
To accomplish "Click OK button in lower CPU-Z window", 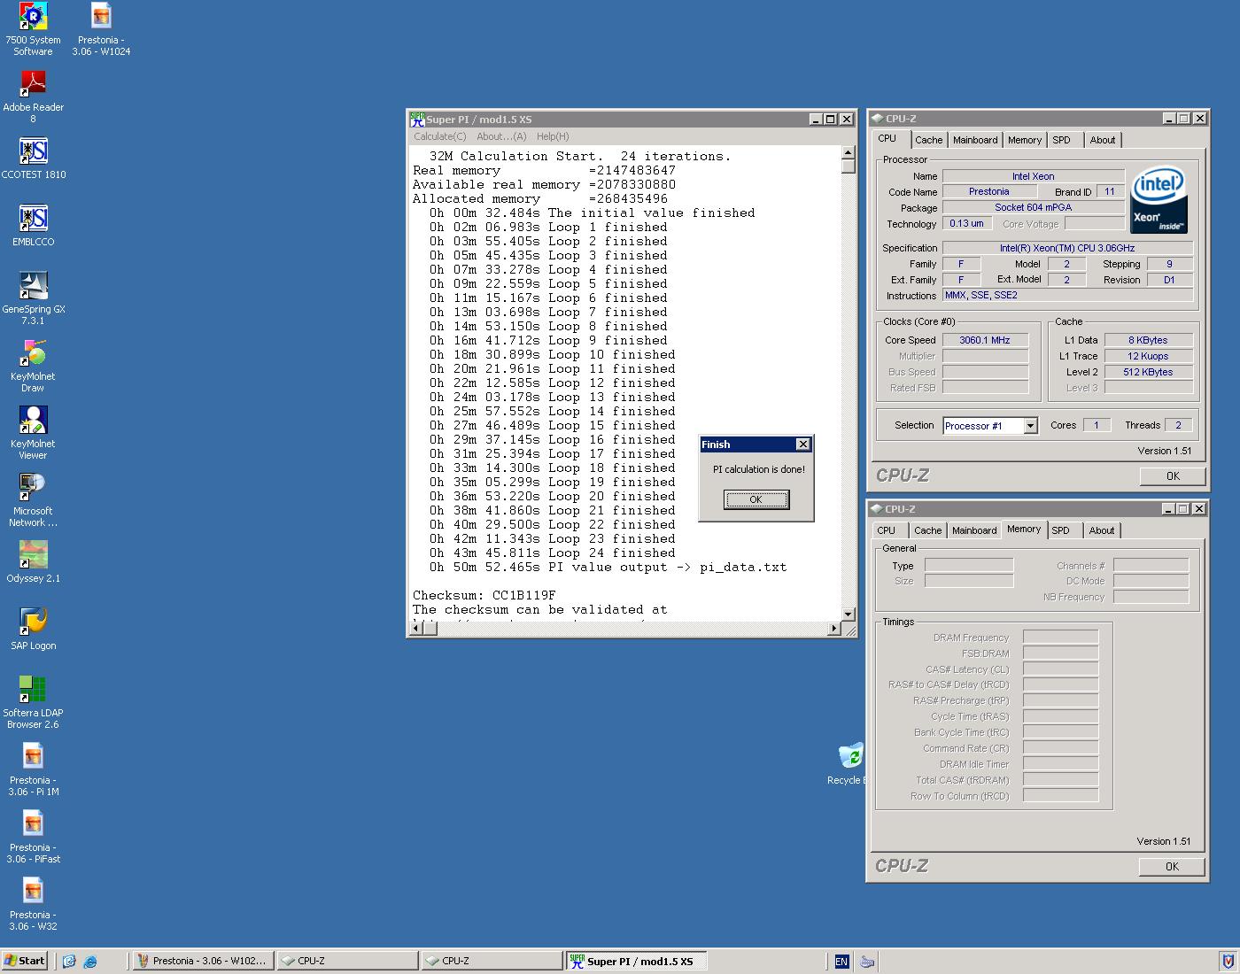I will pos(1172,866).
